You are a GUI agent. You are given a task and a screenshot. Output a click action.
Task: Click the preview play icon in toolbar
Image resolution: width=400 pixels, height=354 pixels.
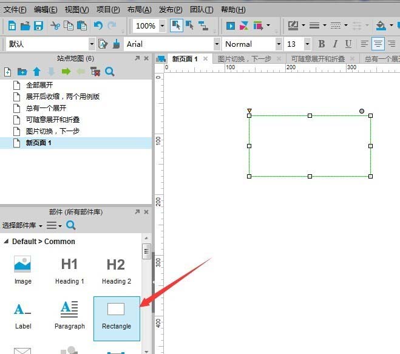point(231,26)
